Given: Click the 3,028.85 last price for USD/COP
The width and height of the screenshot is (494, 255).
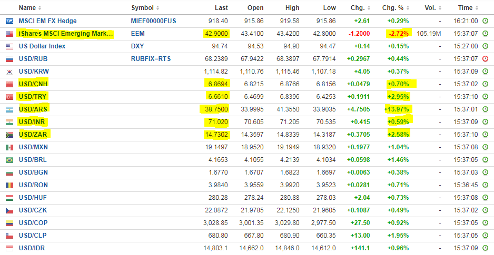Looking at the screenshot, I should (x=215, y=222).
